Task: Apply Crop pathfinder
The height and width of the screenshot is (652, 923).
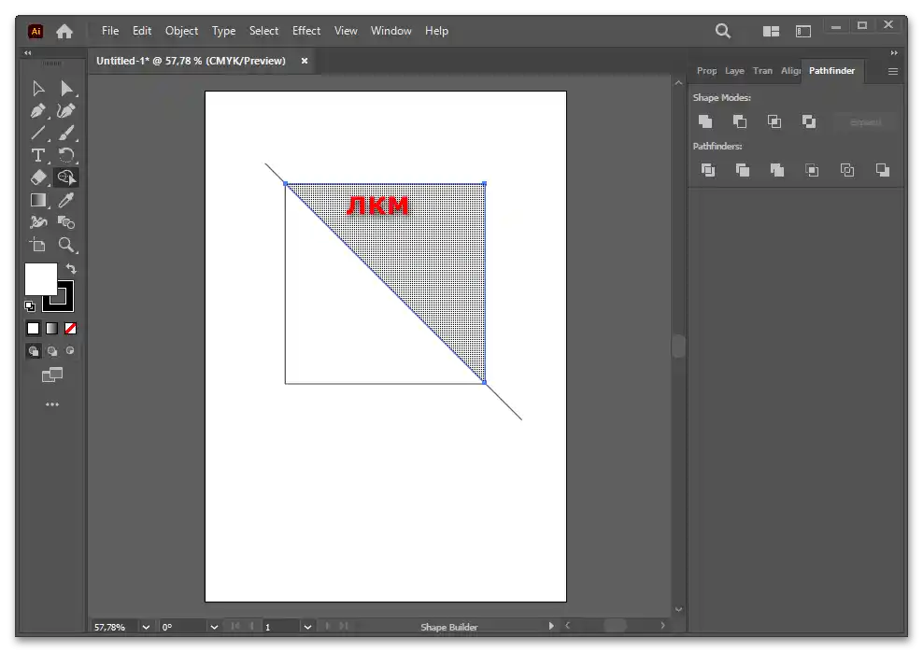Action: click(813, 170)
